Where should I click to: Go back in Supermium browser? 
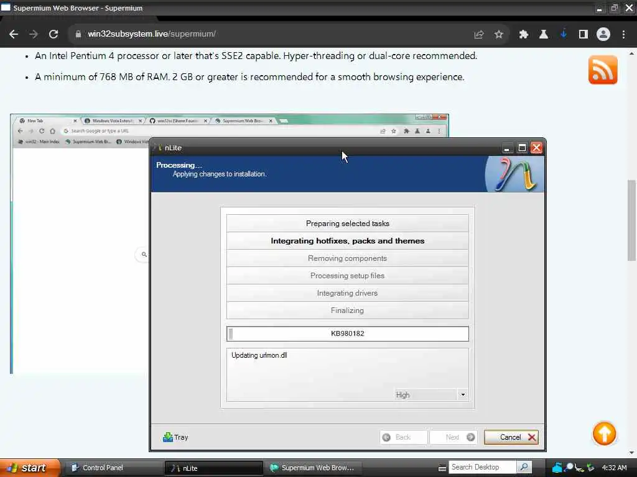[x=14, y=34]
